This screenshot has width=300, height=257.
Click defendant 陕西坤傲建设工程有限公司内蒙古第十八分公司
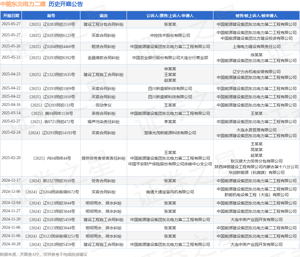(257, 167)
